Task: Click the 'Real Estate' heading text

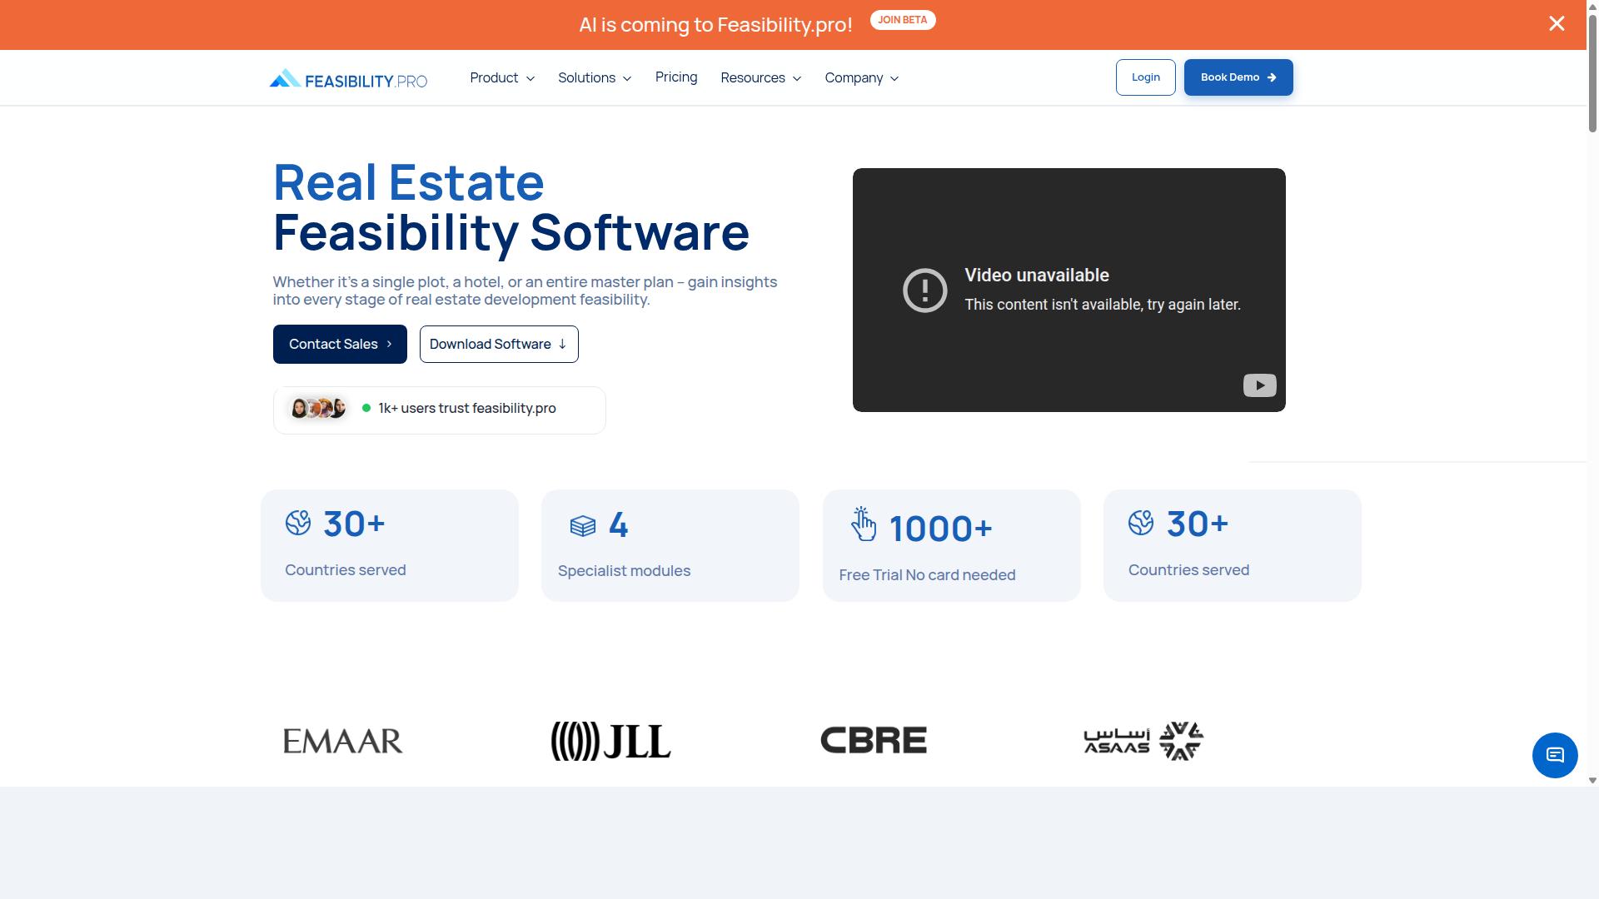Action: click(x=409, y=182)
